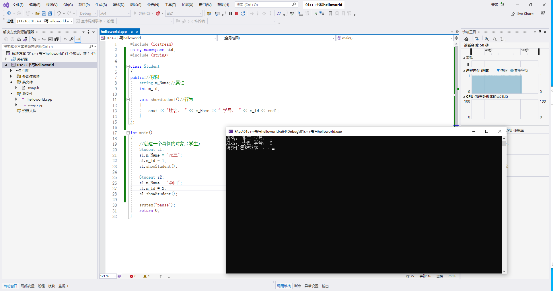Open diagnostic tools settings gear
The width and height of the screenshot is (553, 291).
pyautogui.click(x=466, y=39)
